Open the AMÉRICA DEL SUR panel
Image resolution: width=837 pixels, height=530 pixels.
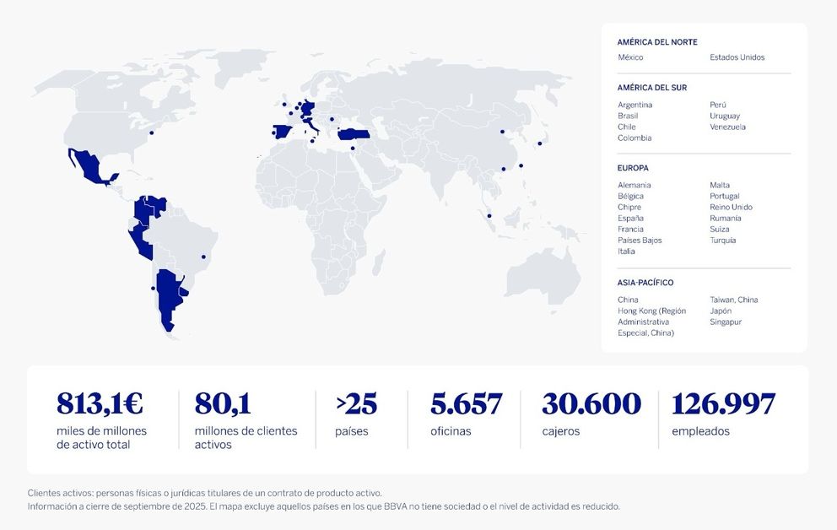point(651,87)
